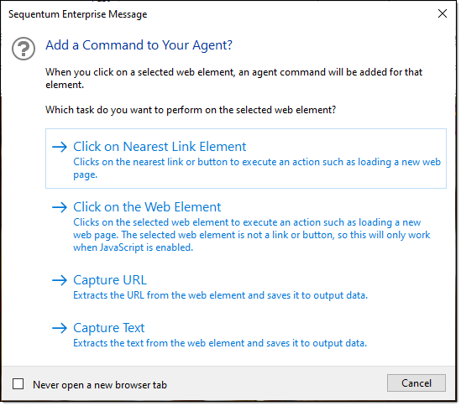
Task: Click the arrow beside Click on the Web Element
Action: [x=60, y=207]
